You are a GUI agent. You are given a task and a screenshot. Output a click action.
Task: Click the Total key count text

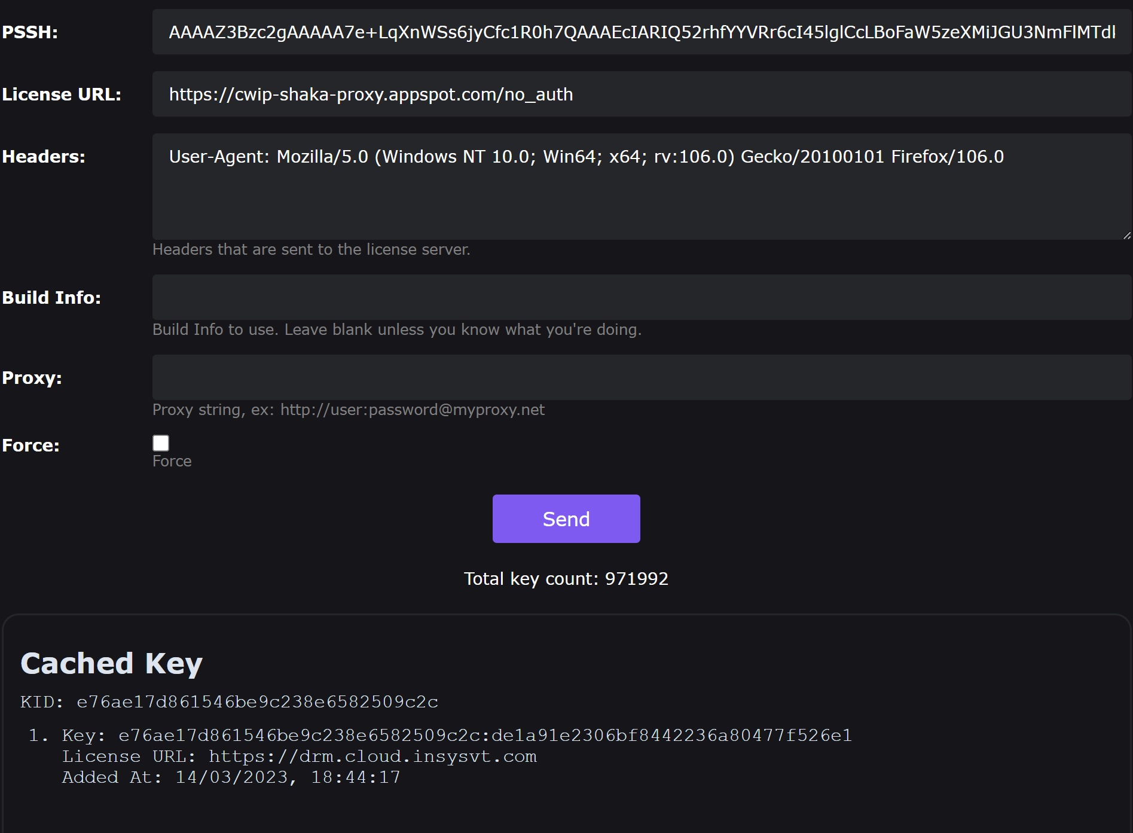566,579
